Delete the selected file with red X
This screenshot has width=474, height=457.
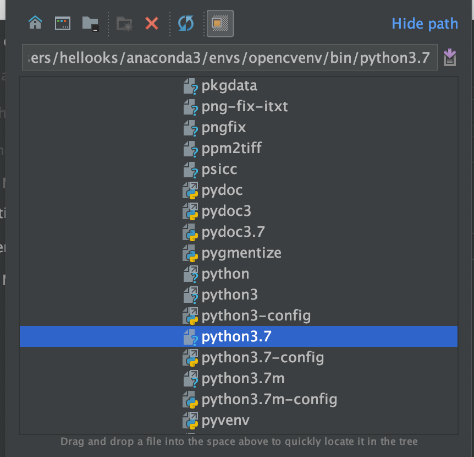152,23
